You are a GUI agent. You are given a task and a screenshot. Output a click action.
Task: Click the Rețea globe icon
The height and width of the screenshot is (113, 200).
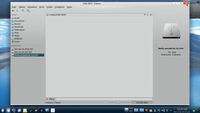pos(12,36)
